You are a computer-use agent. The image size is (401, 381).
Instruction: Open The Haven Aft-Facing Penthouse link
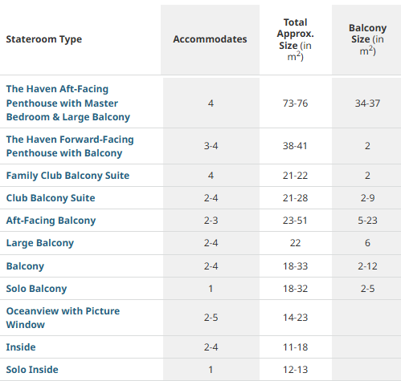pos(68,103)
